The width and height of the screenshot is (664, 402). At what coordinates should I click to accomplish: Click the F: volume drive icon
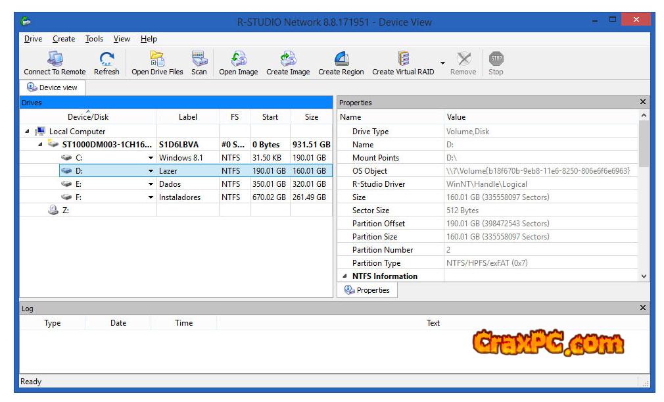coord(66,197)
